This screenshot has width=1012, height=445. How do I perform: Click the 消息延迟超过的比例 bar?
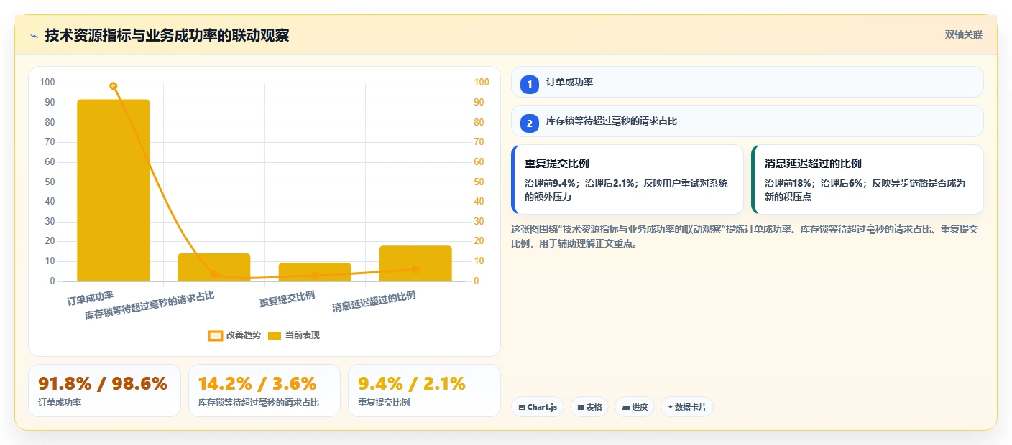coord(415,263)
